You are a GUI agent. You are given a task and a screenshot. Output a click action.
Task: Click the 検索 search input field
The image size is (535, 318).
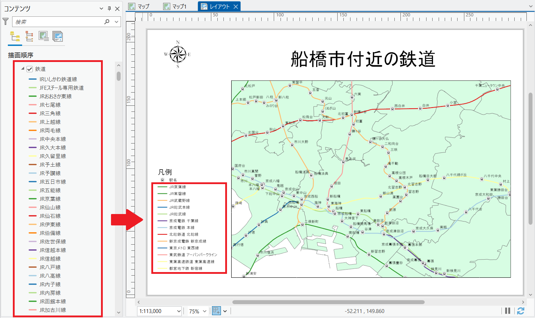[57, 22]
